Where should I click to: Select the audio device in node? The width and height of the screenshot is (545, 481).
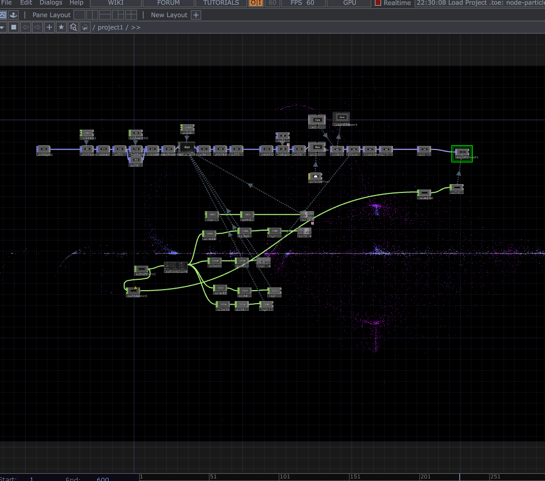142,268
